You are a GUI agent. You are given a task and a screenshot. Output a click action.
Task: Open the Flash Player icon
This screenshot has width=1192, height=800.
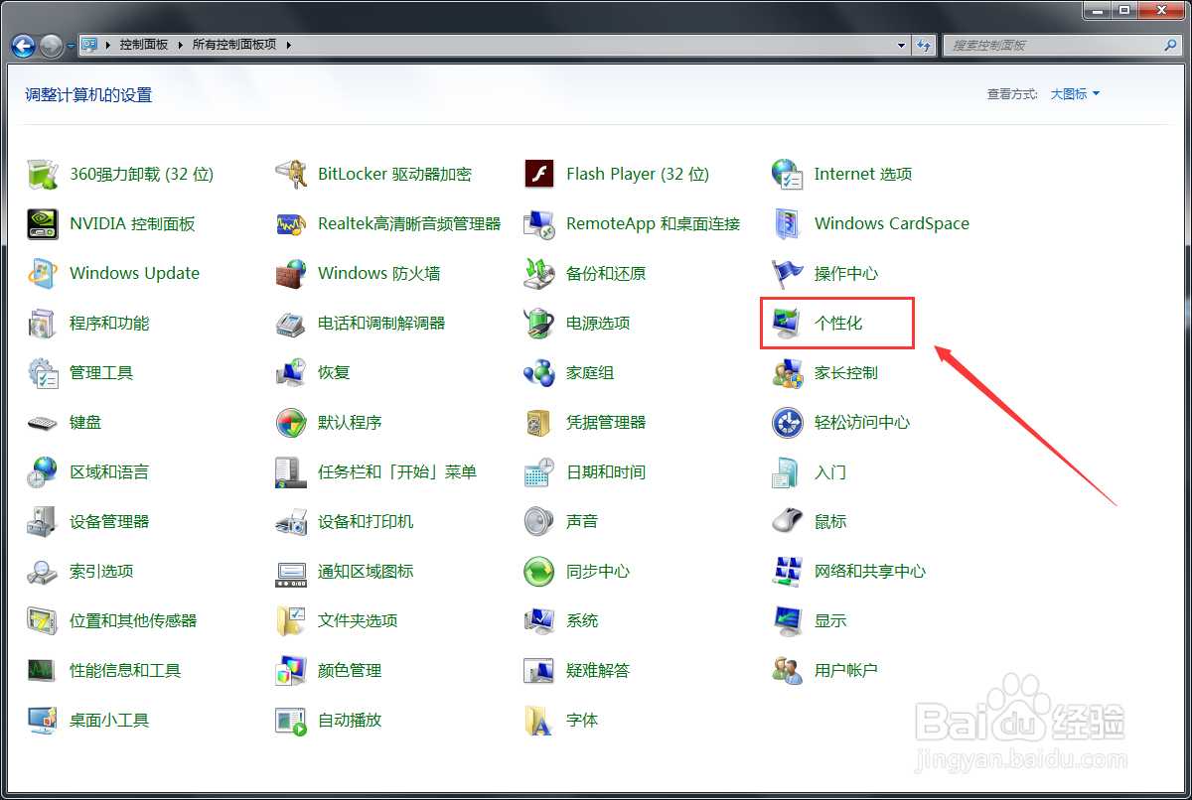[539, 174]
